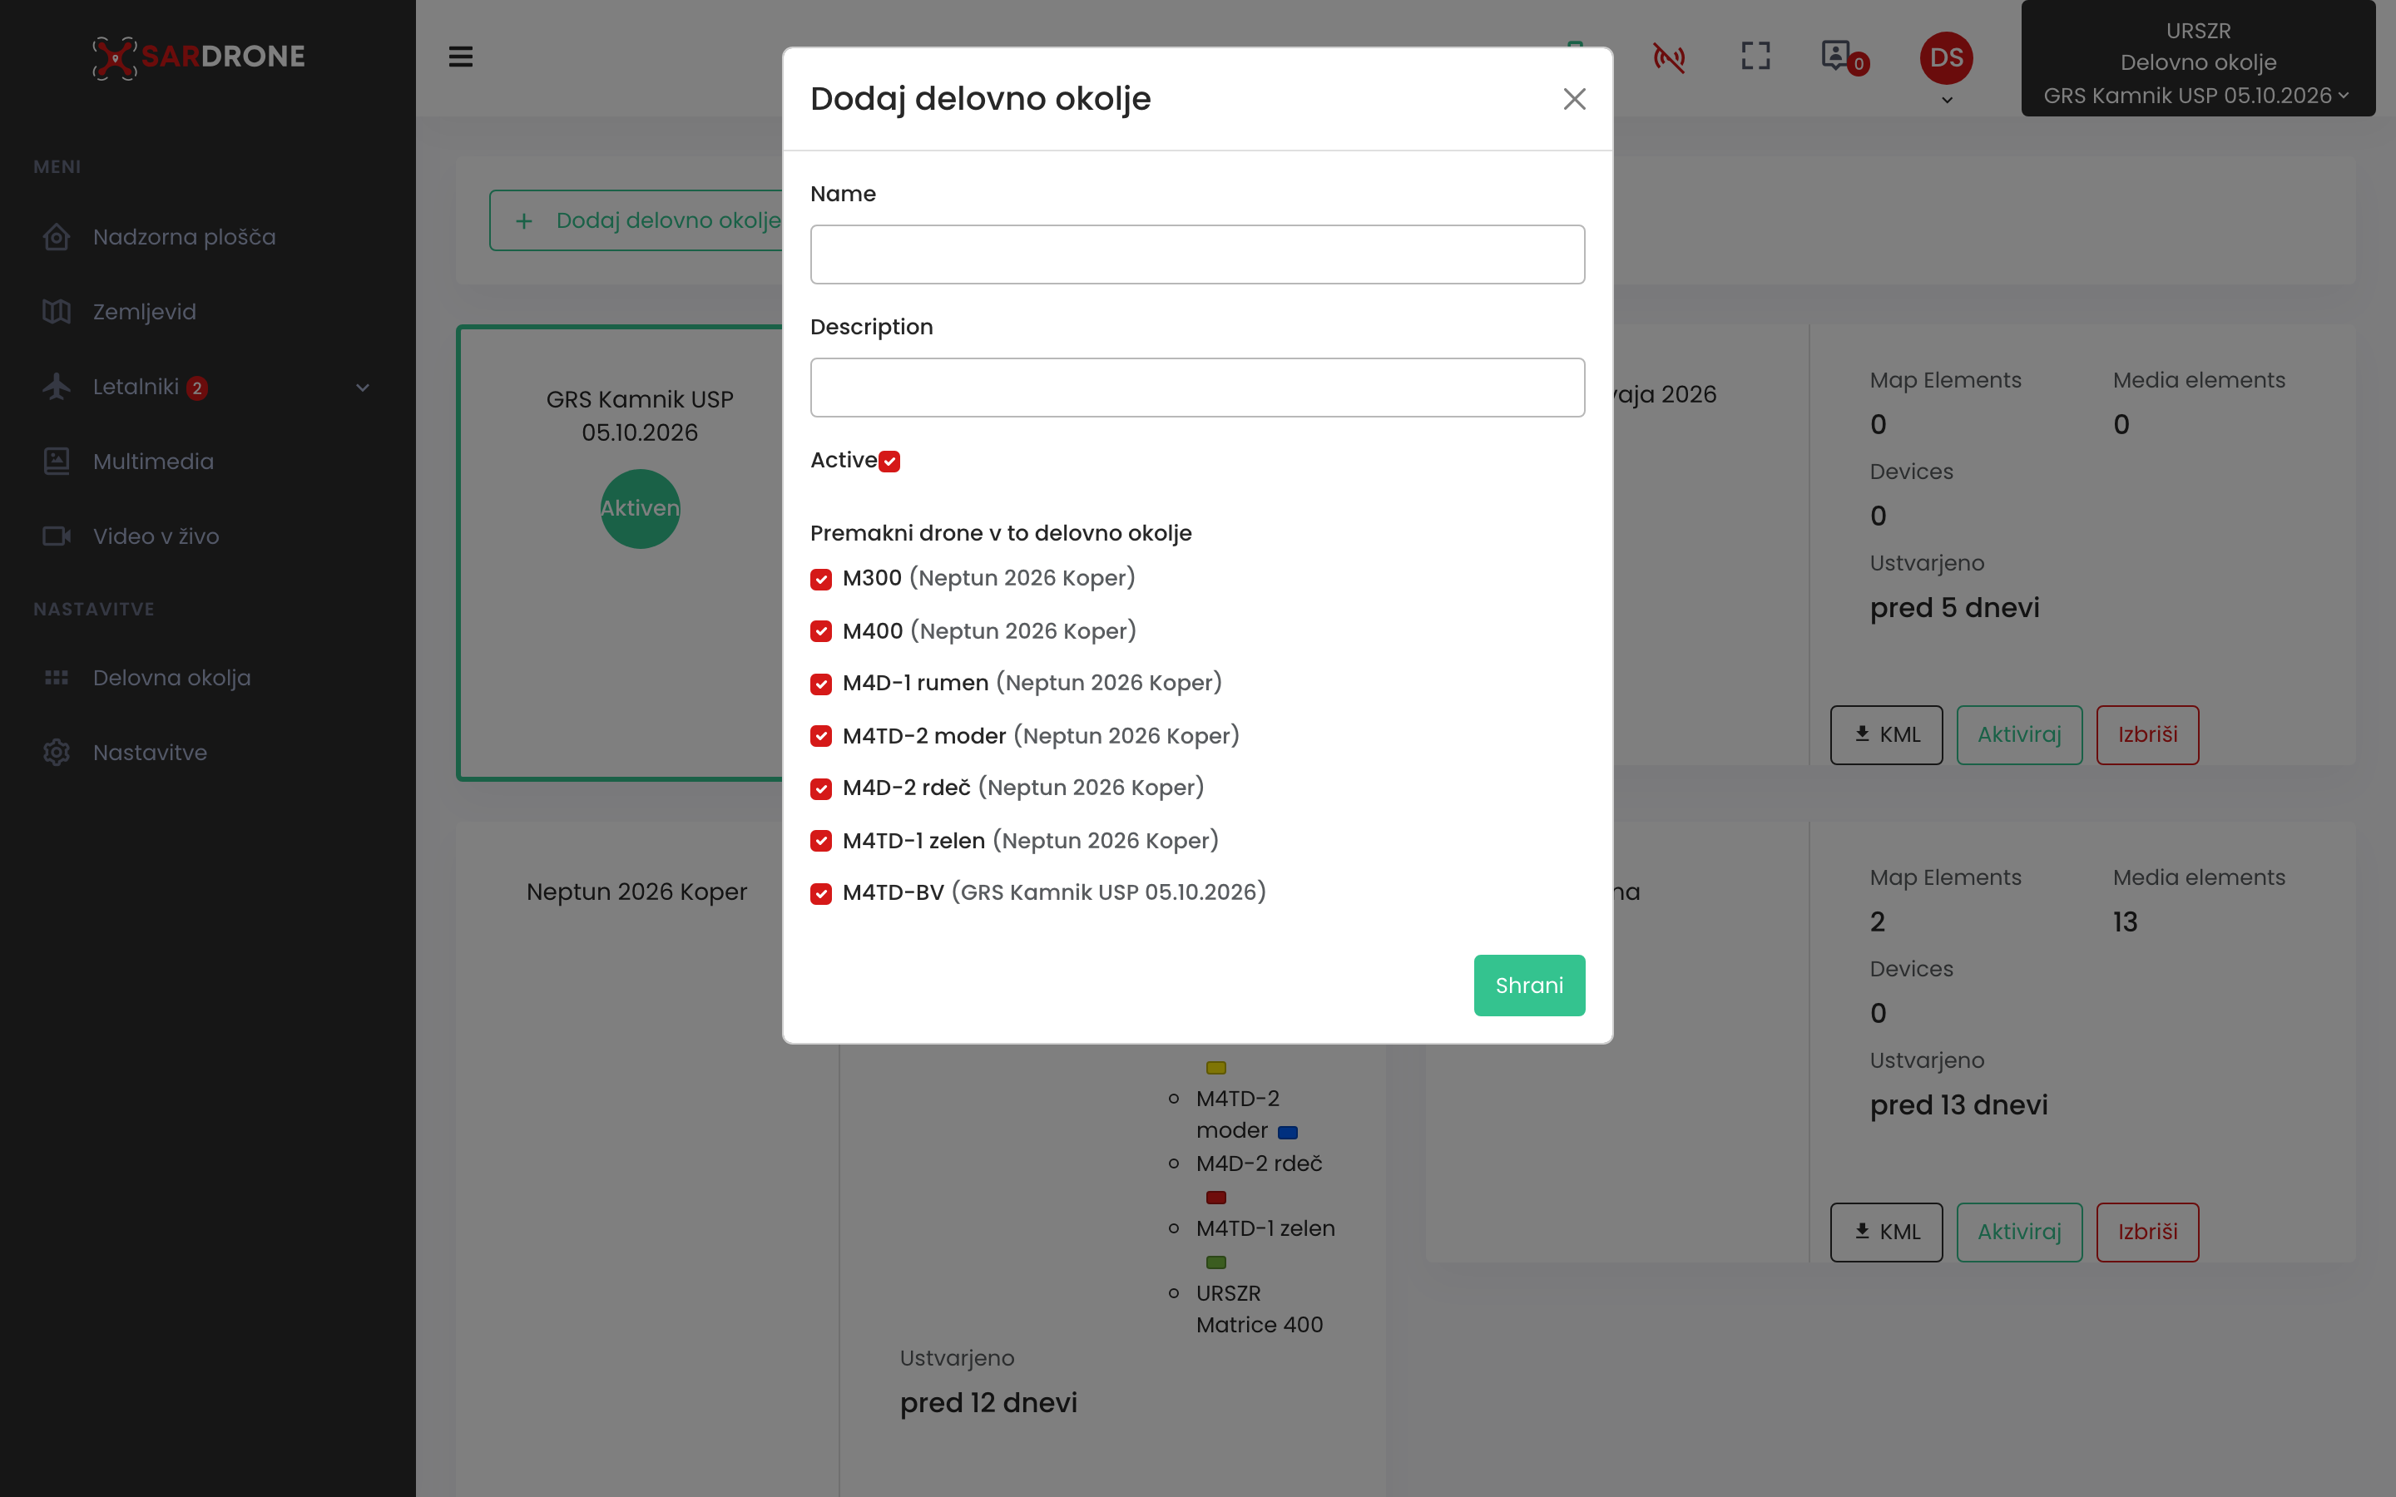Toggle the hamburger menu icon
Viewport: 2396px width, 1497px height.
tap(460, 57)
